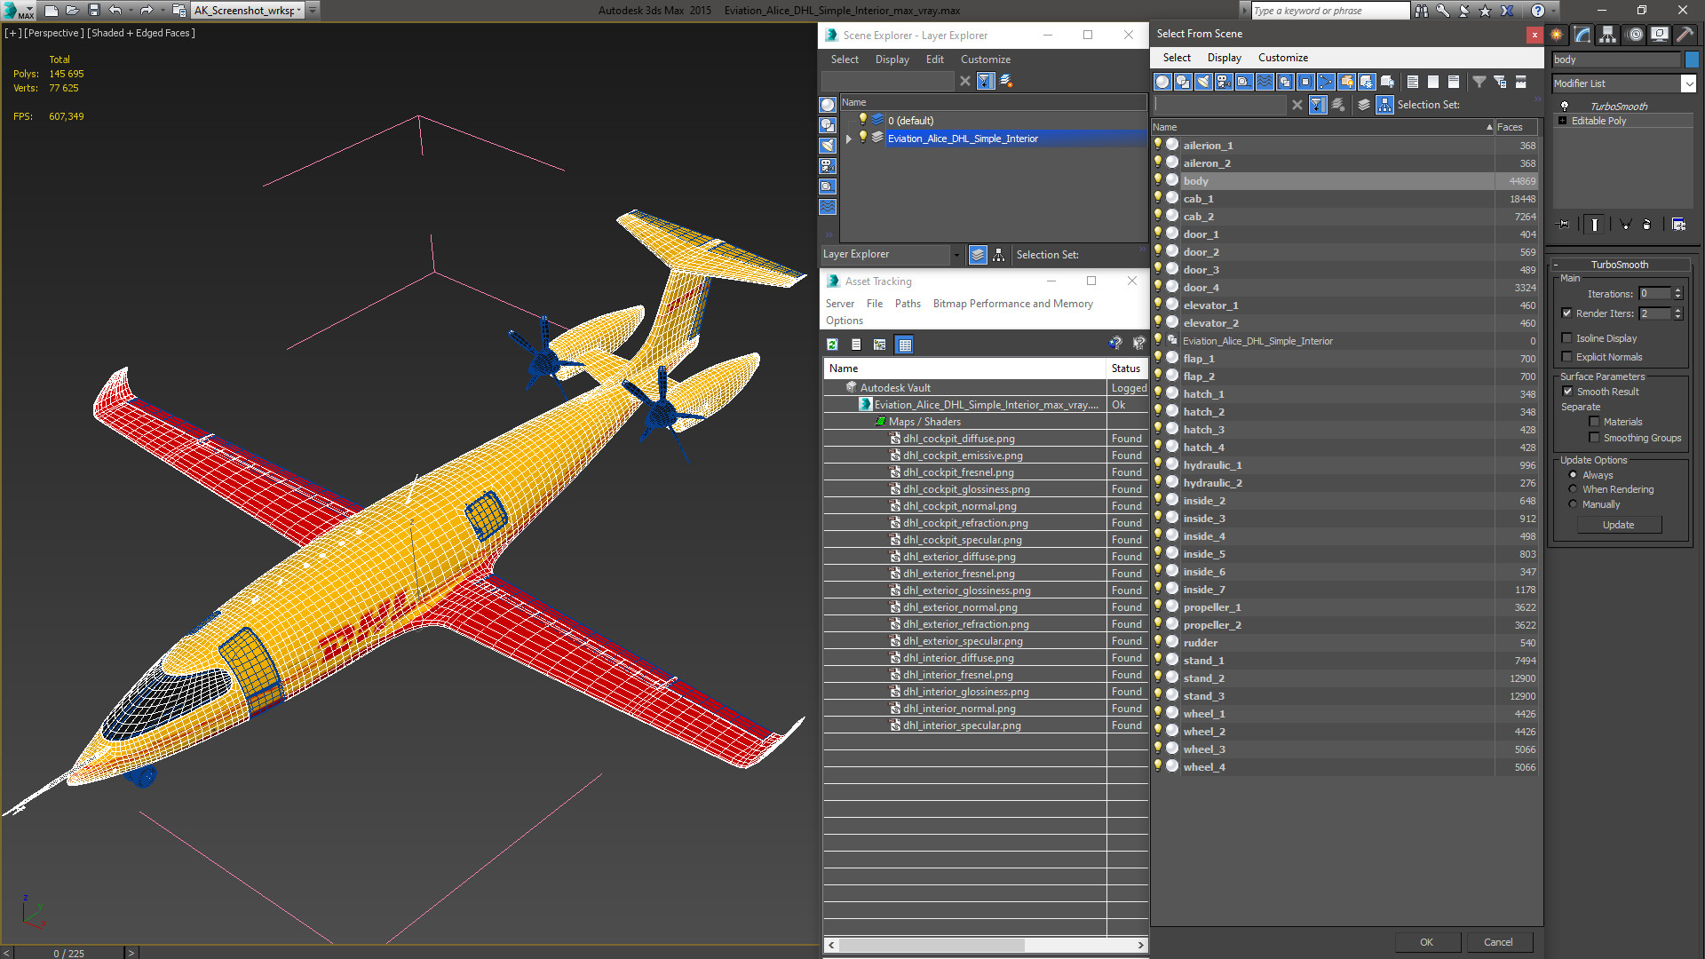This screenshot has width=1705, height=959.
Task: Click Shaded + Edged Faces viewport label
Action: (141, 33)
